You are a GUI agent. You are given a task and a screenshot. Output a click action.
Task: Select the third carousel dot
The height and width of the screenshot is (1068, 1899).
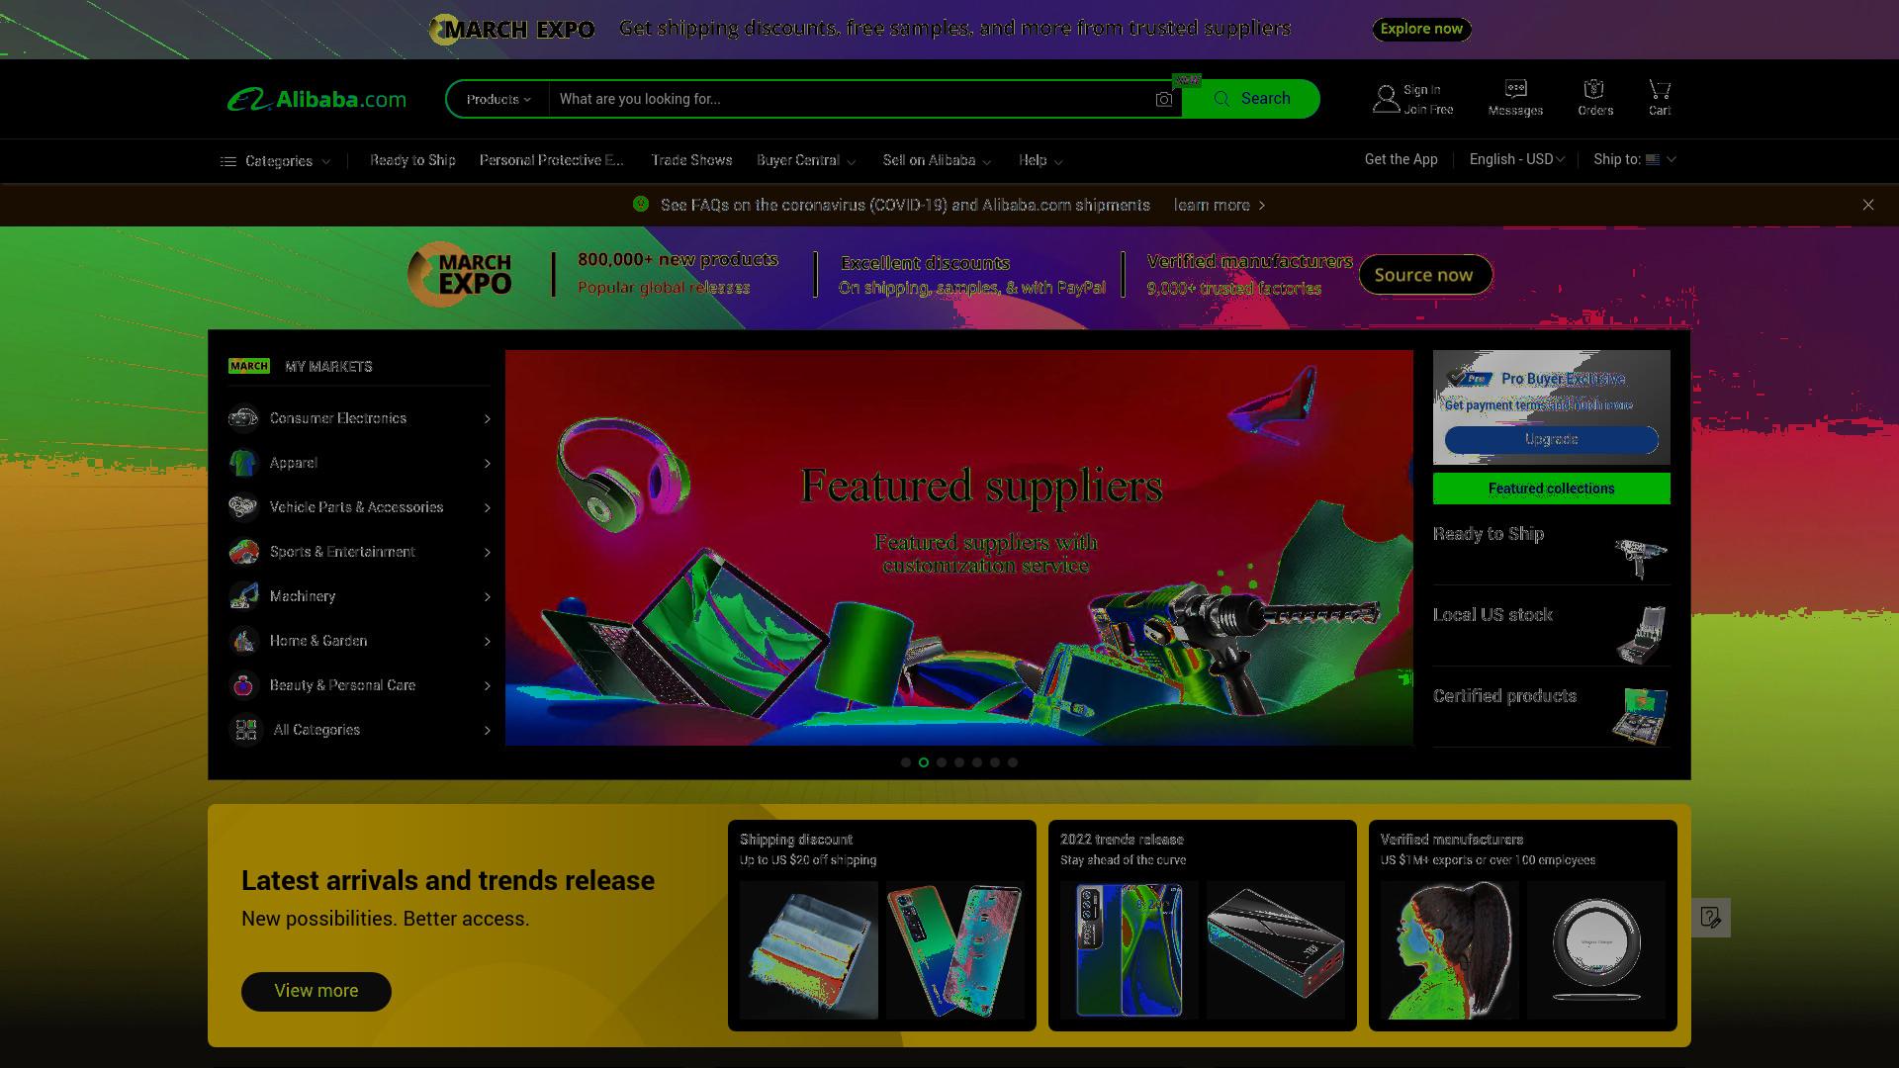point(942,762)
